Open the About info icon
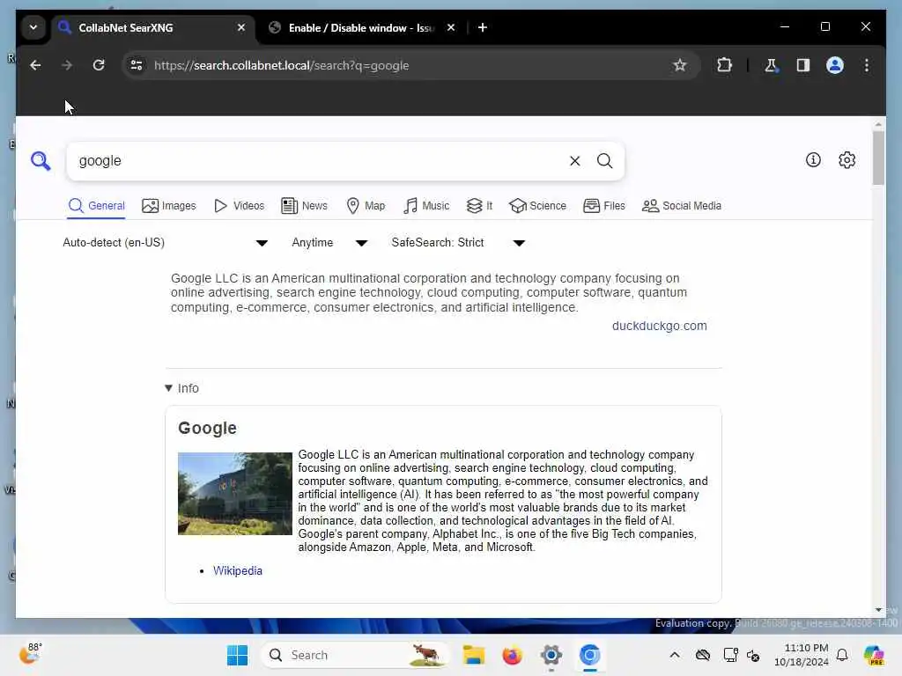Image resolution: width=902 pixels, height=676 pixels. pos(813,160)
